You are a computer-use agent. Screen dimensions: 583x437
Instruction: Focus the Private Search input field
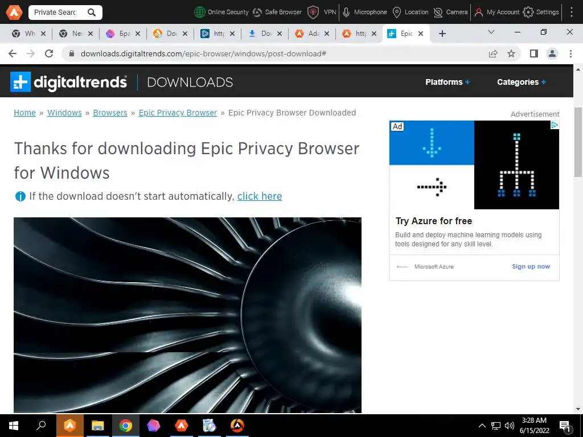tap(55, 13)
